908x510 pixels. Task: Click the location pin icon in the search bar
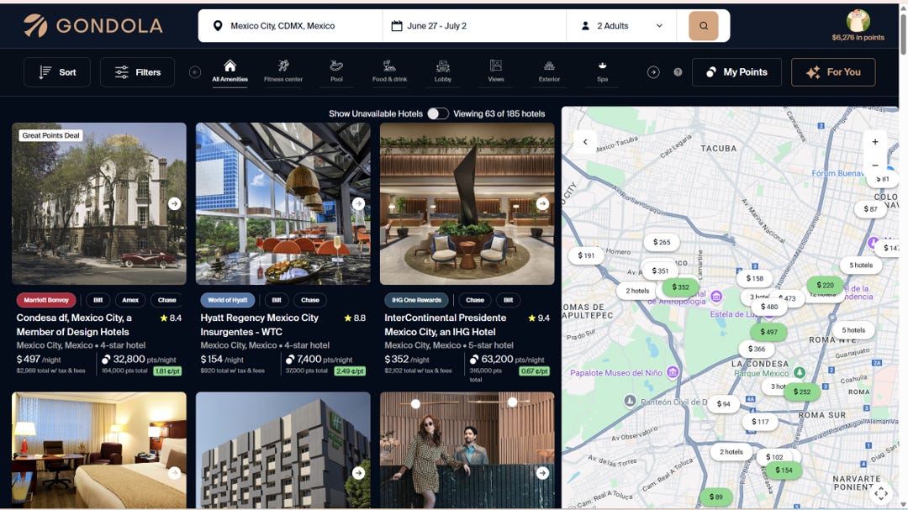pyautogui.click(x=218, y=25)
